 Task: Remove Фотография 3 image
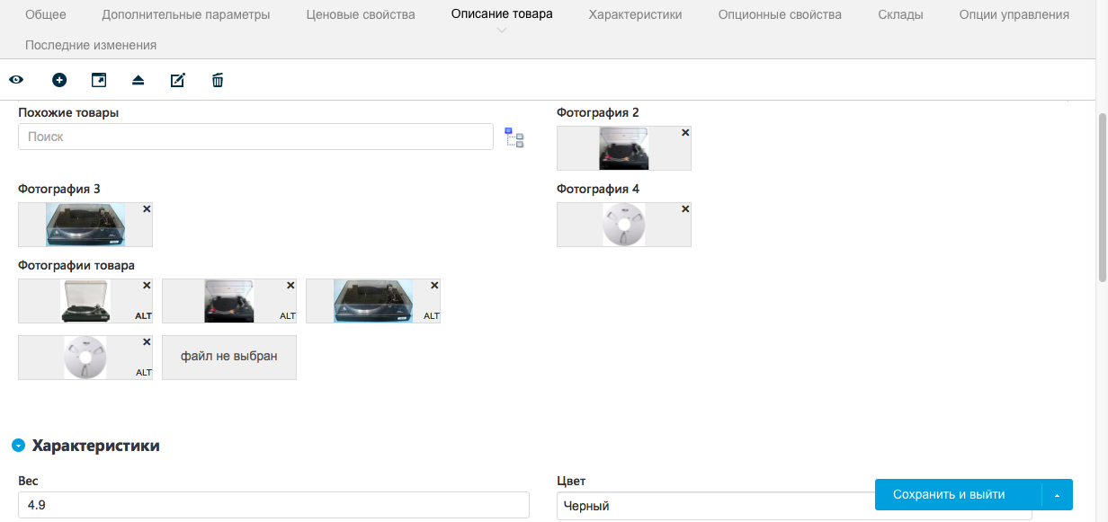147,208
